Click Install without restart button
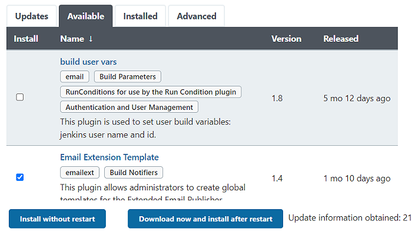Viewport: 412px width, 235px height. pos(57,219)
